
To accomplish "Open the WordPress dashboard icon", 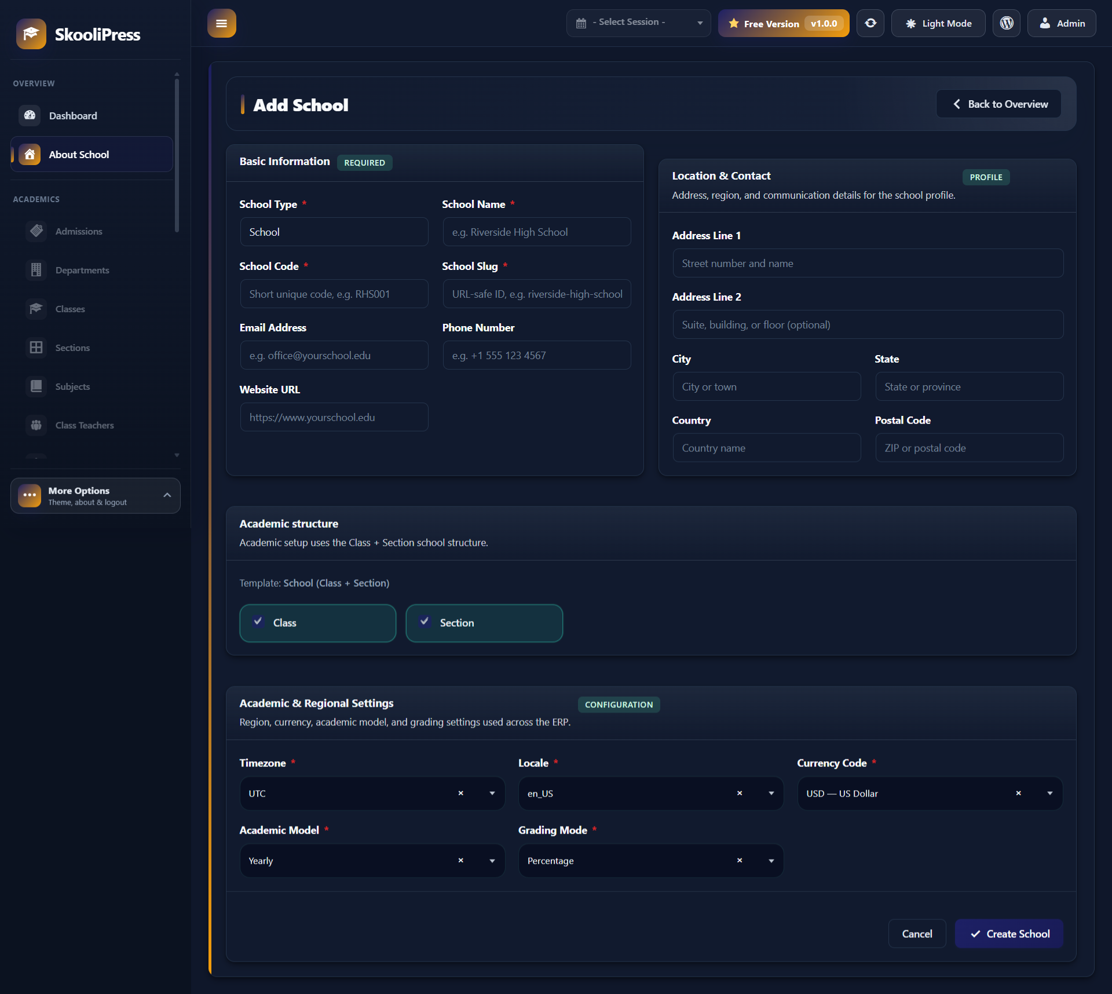I will tap(1007, 23).
